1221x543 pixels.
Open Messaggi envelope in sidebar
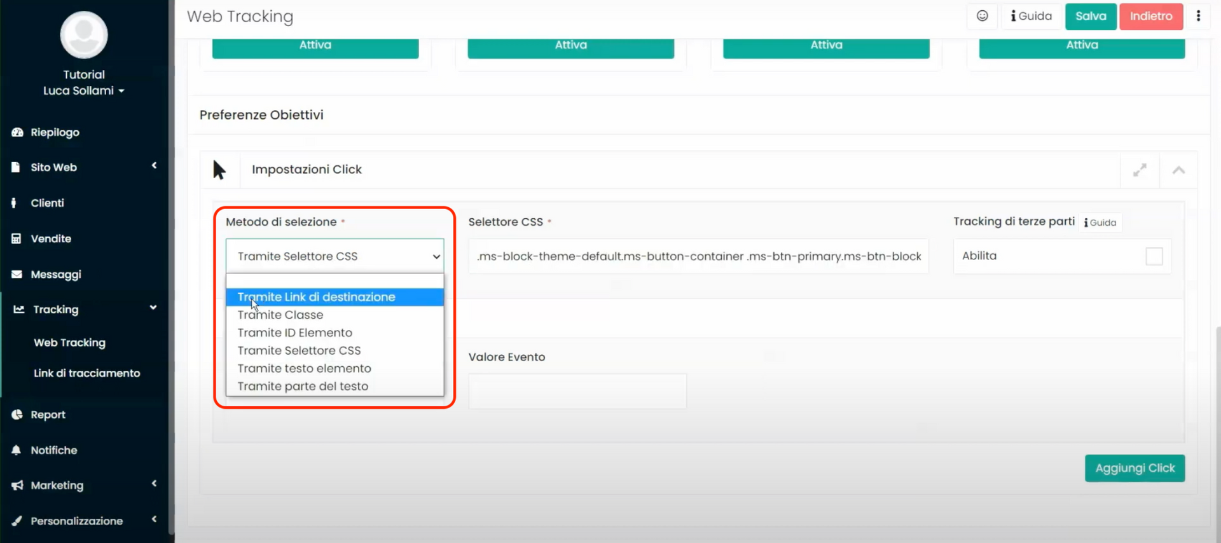[55, 274]
